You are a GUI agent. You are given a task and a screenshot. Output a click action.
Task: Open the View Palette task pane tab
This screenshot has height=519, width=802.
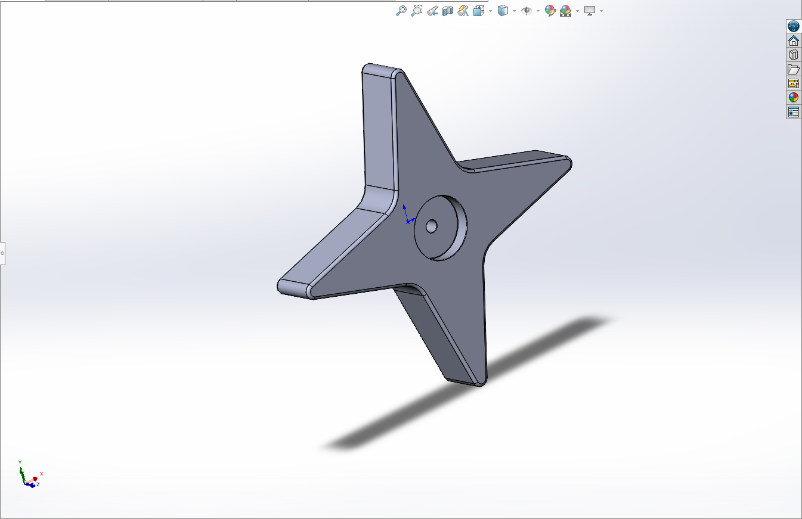pyautogui.click(x=794, y=83)
